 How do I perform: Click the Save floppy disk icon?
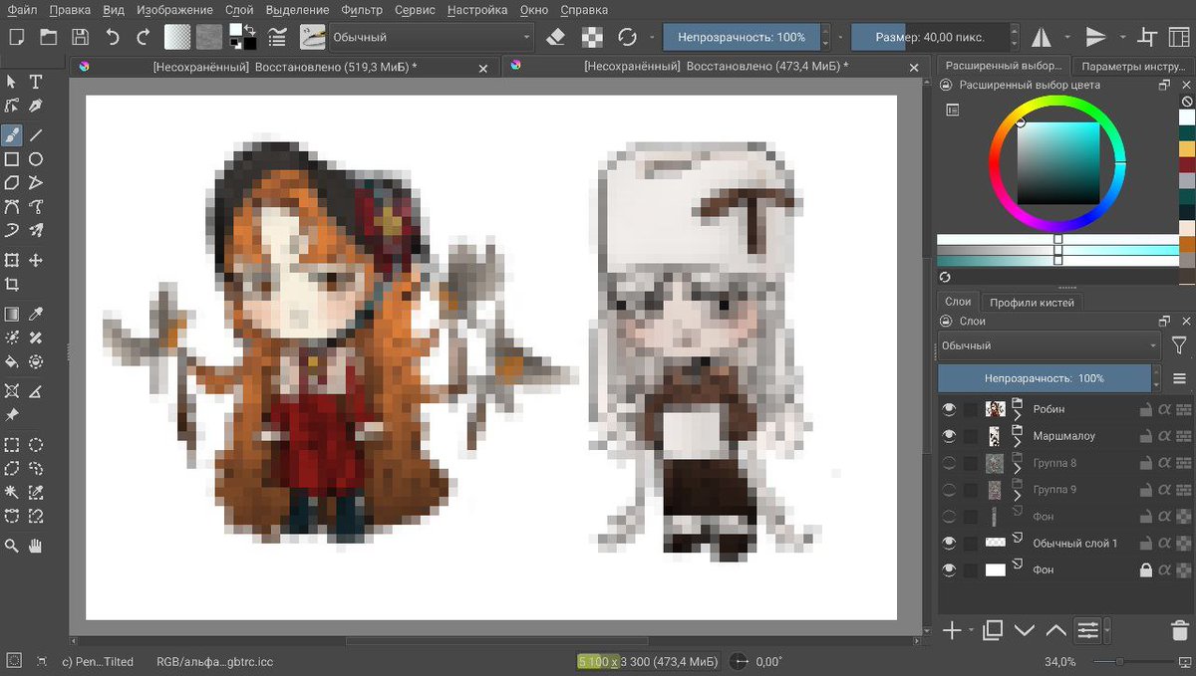point(80,37)
